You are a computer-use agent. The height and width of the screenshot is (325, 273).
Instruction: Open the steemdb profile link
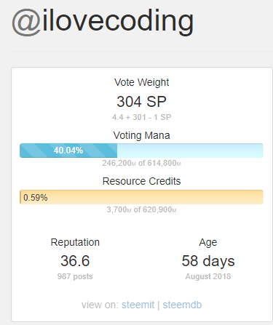pos(182,305)
